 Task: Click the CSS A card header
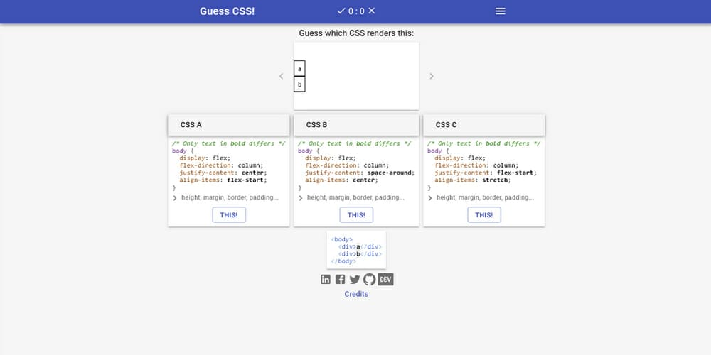tap(229, 125)
